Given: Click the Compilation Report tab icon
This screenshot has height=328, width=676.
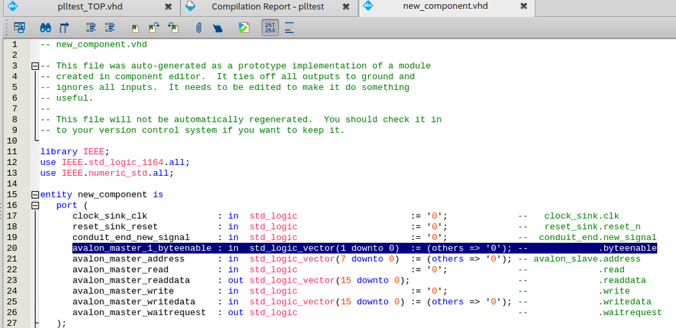Looking at the screenshot, I should 190,5.
